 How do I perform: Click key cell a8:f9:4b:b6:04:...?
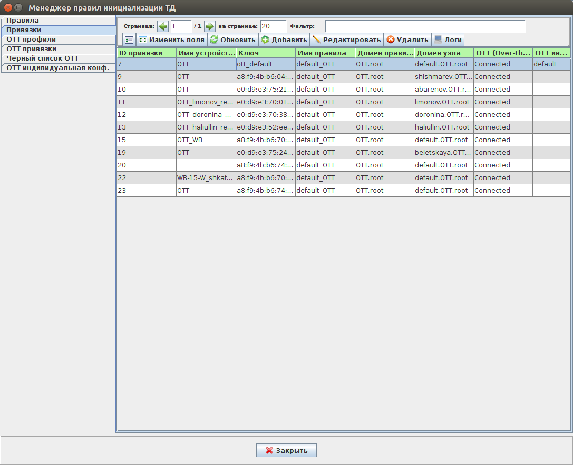click(x=266, y=77)
